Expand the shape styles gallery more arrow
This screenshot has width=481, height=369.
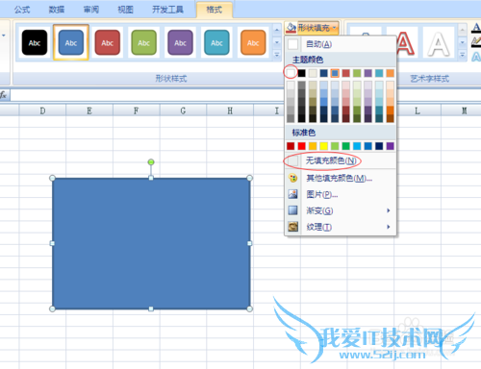tap(277, 55)
